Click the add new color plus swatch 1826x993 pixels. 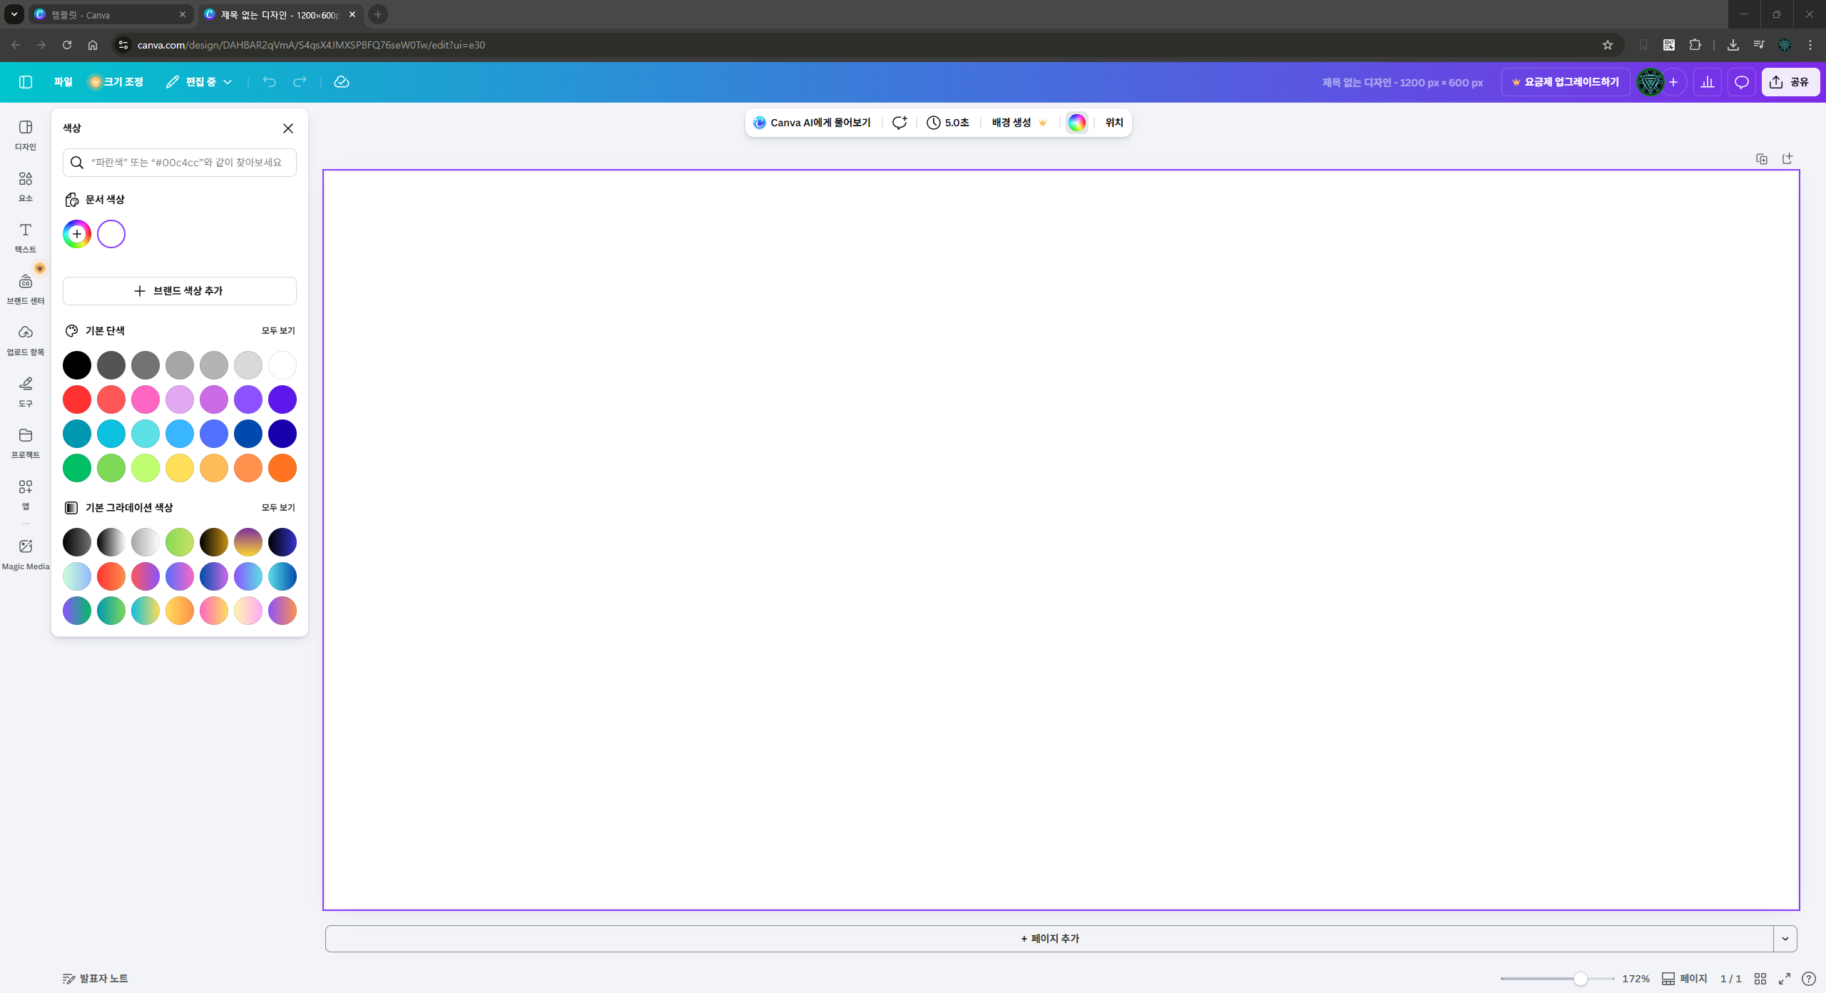tap(77, 234)
